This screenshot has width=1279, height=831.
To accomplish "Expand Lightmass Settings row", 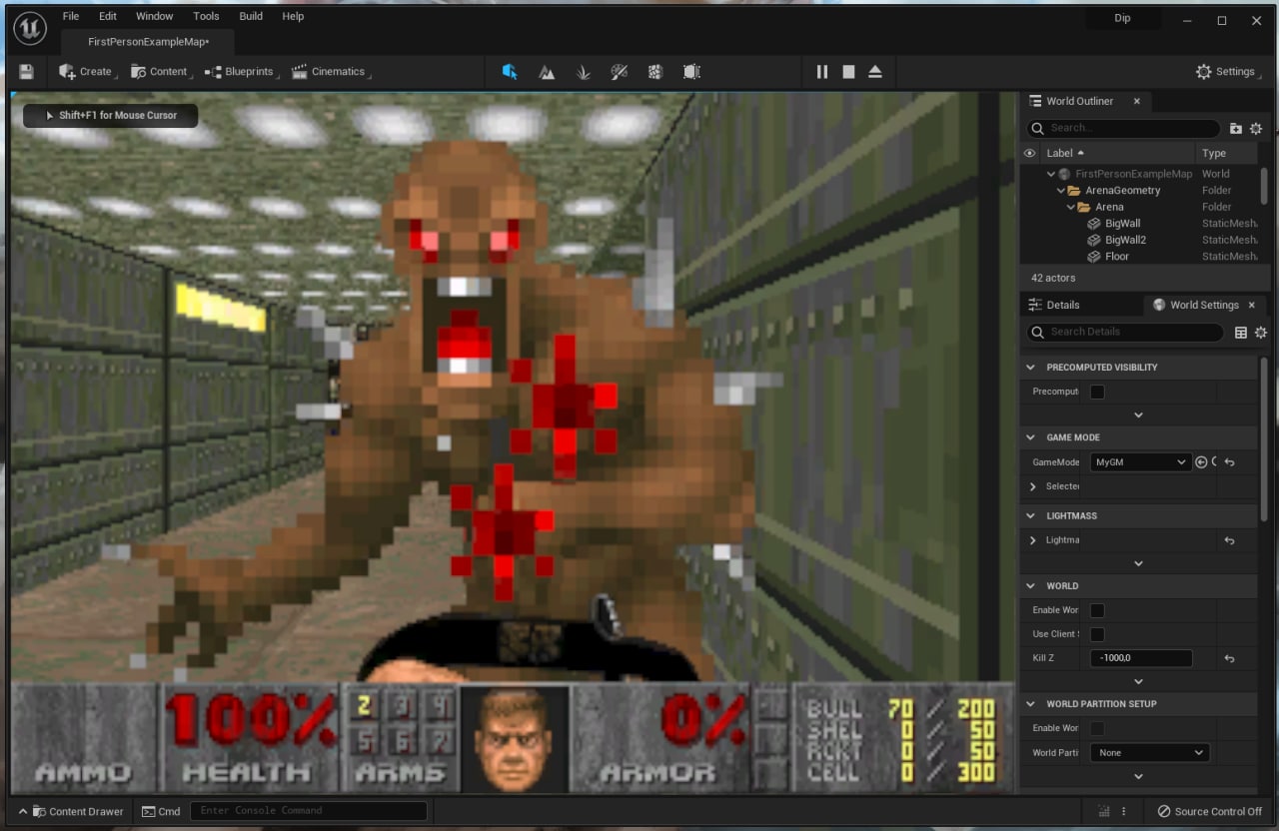I will pos(1033,540).
